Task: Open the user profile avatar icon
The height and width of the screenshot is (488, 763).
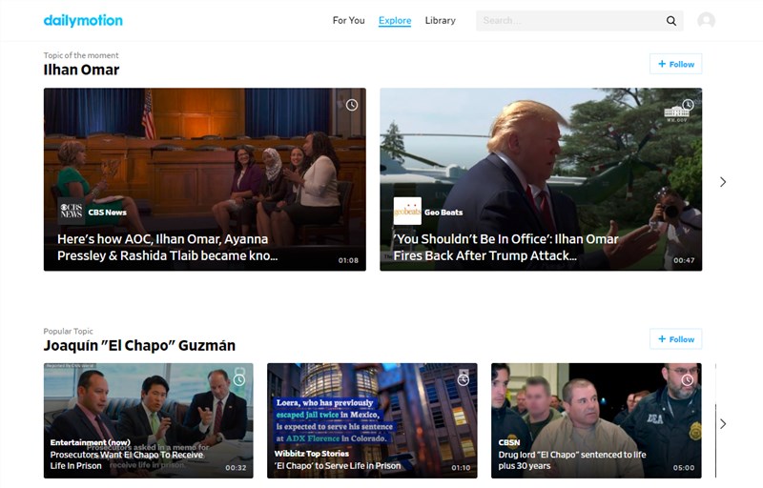Action: [x=706, y=20]
